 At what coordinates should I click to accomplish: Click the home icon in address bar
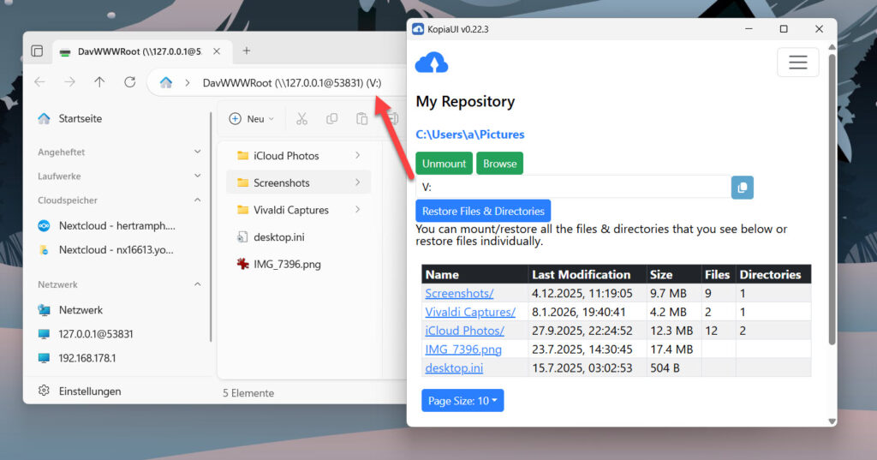(x=166, y=83)
